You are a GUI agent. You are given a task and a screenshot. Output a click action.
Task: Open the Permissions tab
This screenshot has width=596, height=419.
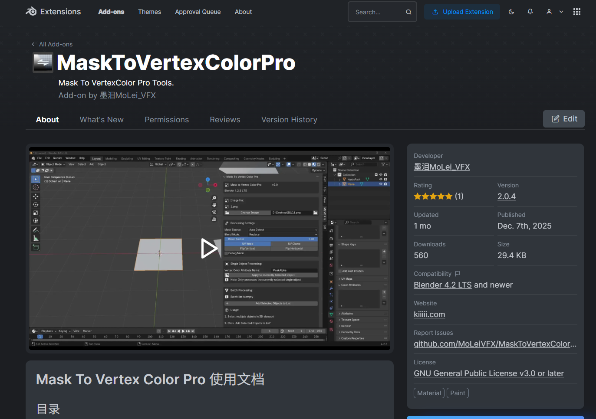167,120
